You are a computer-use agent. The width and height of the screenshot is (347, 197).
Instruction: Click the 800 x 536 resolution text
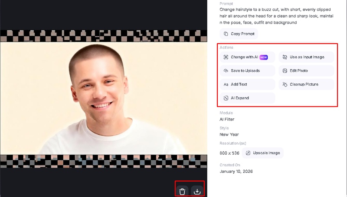coord(229,153)
